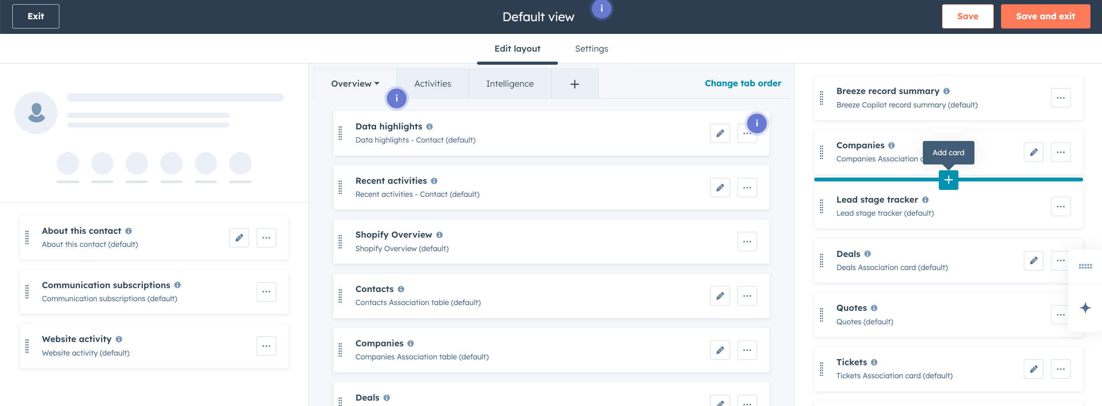Click the Breeze sparkle assistant icon

[x=1085, y=308]
